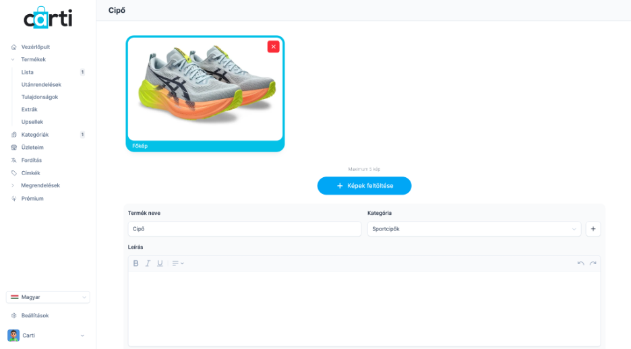Go to Utánrendelések
The image size is (631, 349).
coord(41,85)
